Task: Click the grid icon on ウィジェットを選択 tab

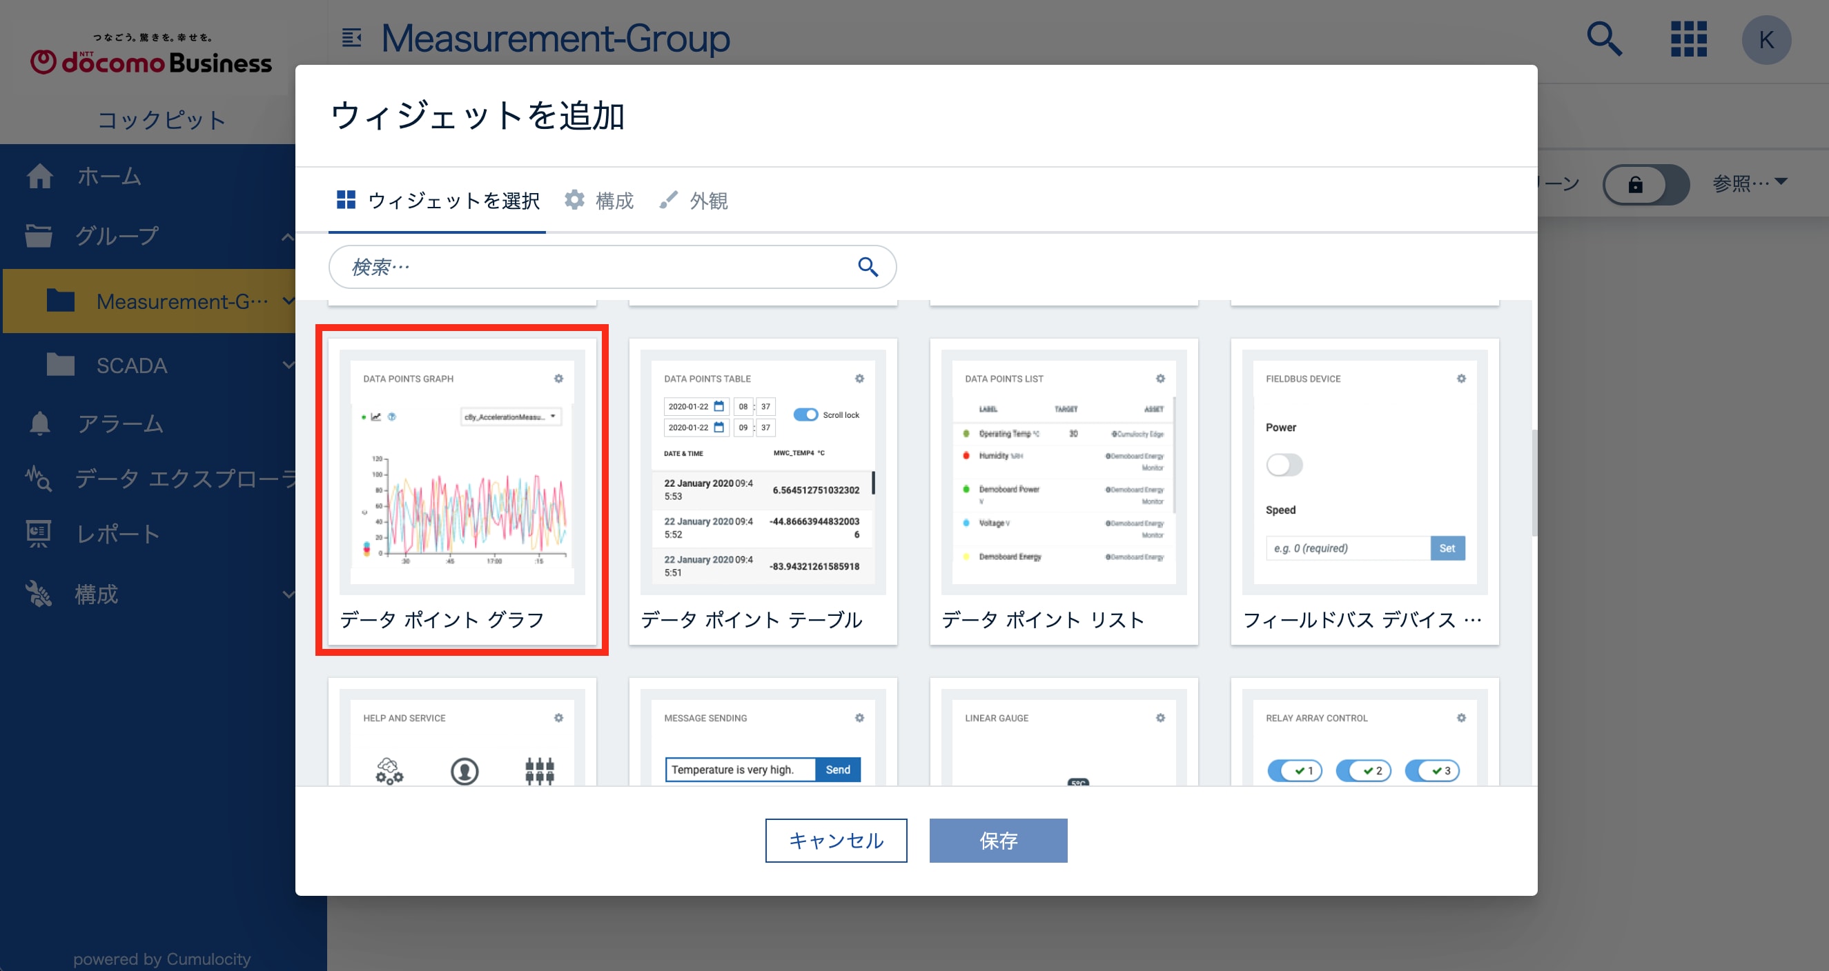Action: (346, 200)
